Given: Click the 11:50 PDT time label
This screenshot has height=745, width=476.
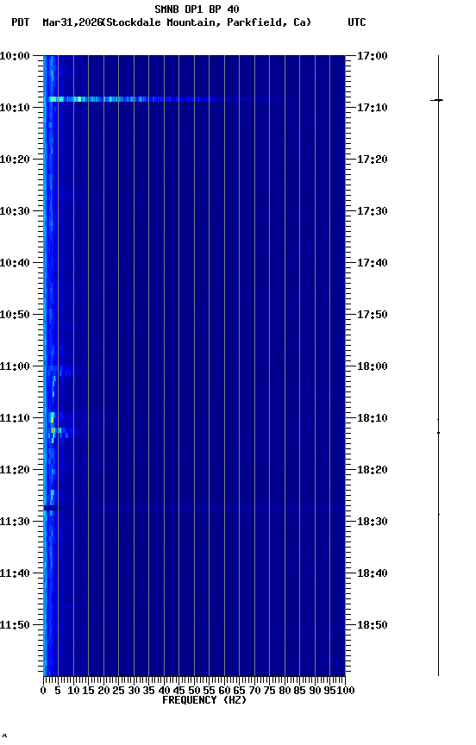Looking at the screenshot, I should pyautogui.click(x=15, y=625).
